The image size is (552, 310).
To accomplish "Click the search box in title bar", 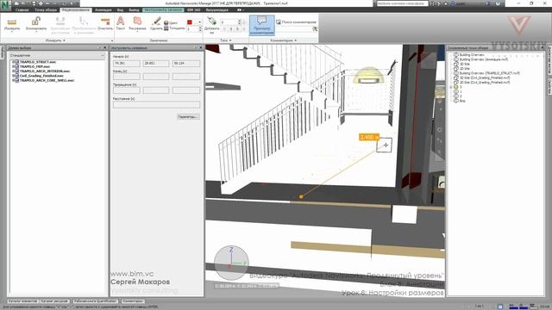I will 403,3.
